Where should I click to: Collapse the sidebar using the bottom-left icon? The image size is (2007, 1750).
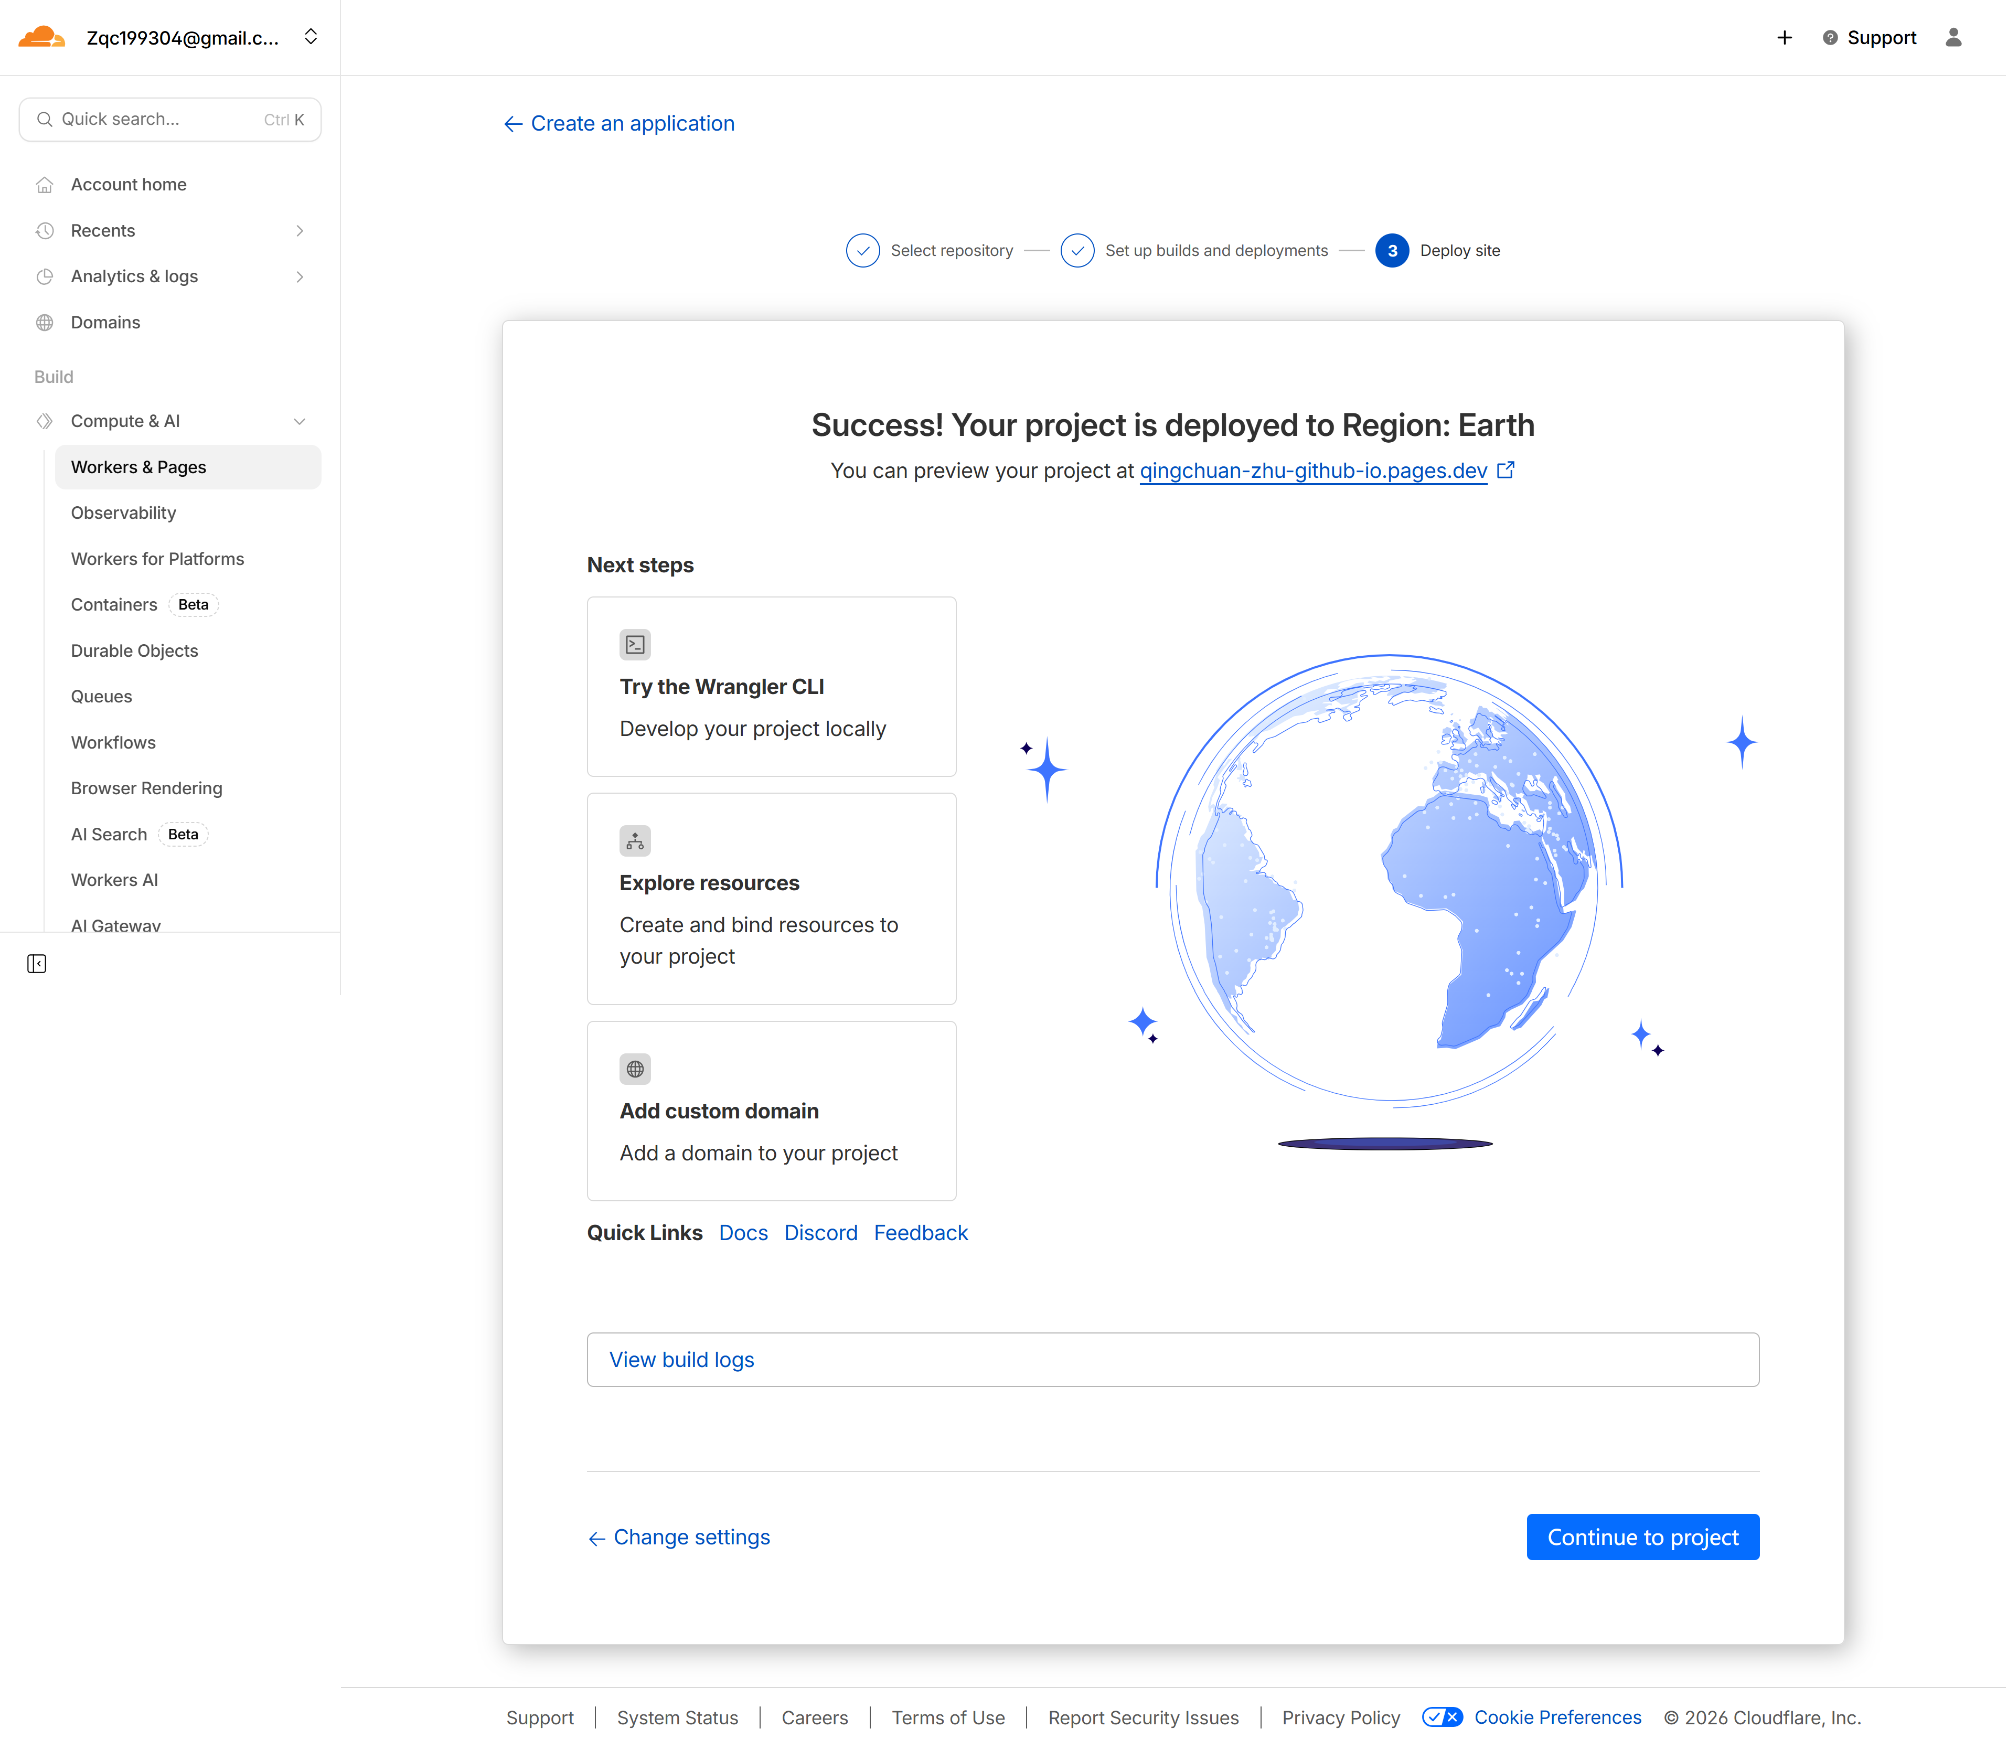36,963
